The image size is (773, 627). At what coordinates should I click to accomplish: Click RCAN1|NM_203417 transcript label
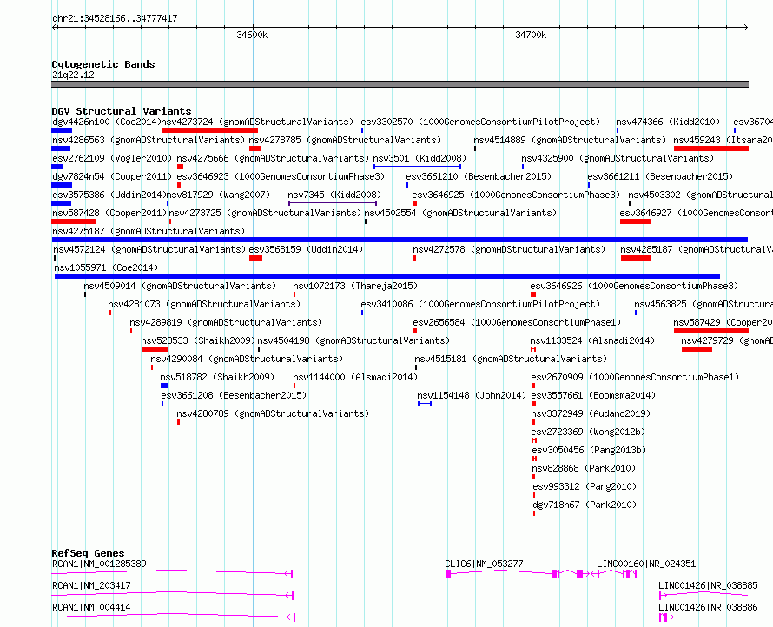91,585
